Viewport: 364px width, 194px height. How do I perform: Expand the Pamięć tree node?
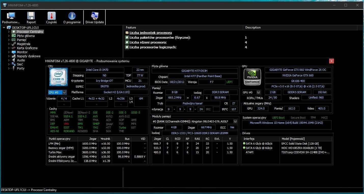9,40
